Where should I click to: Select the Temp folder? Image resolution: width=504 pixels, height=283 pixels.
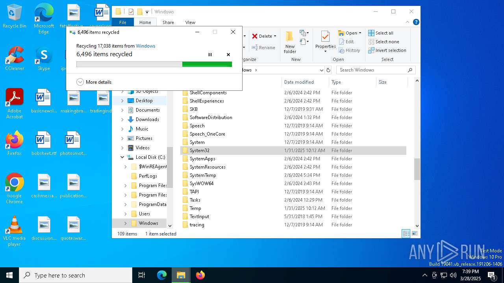[x=195, y=208]
